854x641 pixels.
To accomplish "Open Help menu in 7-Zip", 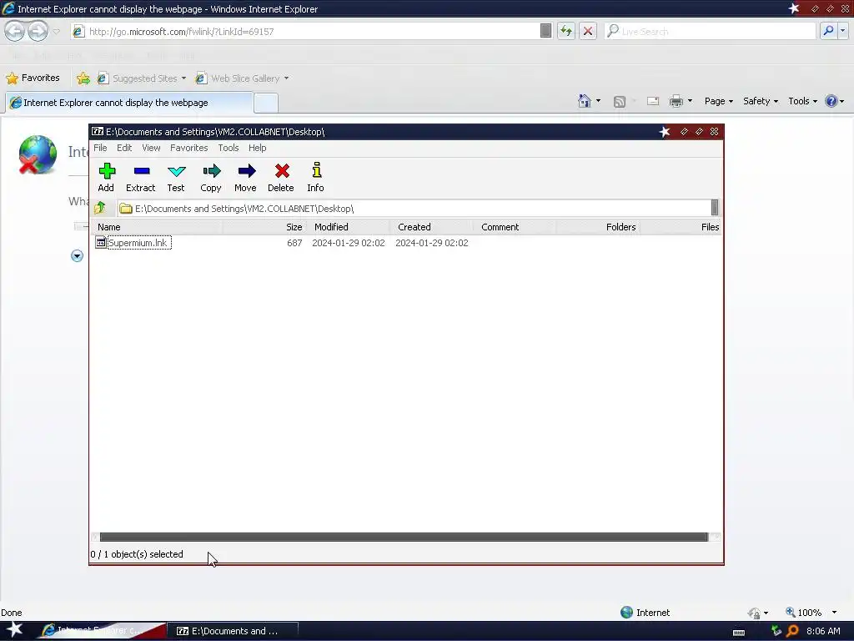I will tap(257, 148).
